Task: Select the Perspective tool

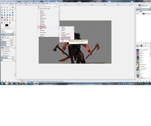Action: point(7,15)
